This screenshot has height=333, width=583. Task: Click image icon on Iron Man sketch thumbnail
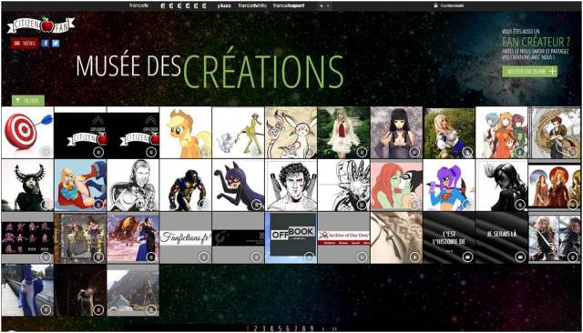click(x=362, y=204)
